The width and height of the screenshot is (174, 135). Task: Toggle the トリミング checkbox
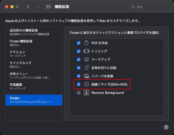pyautogui.click(x=79, y=51)
